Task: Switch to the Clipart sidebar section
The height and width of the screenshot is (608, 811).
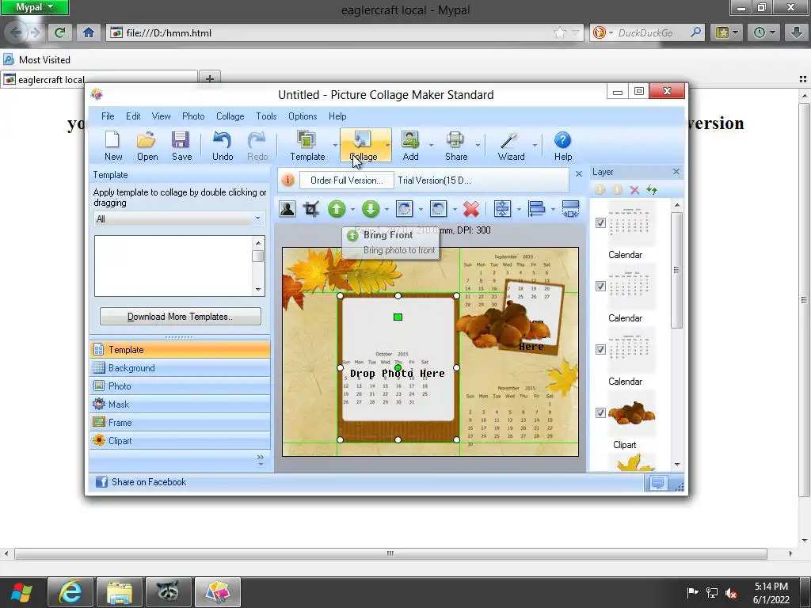Action: tap(180, 441)
